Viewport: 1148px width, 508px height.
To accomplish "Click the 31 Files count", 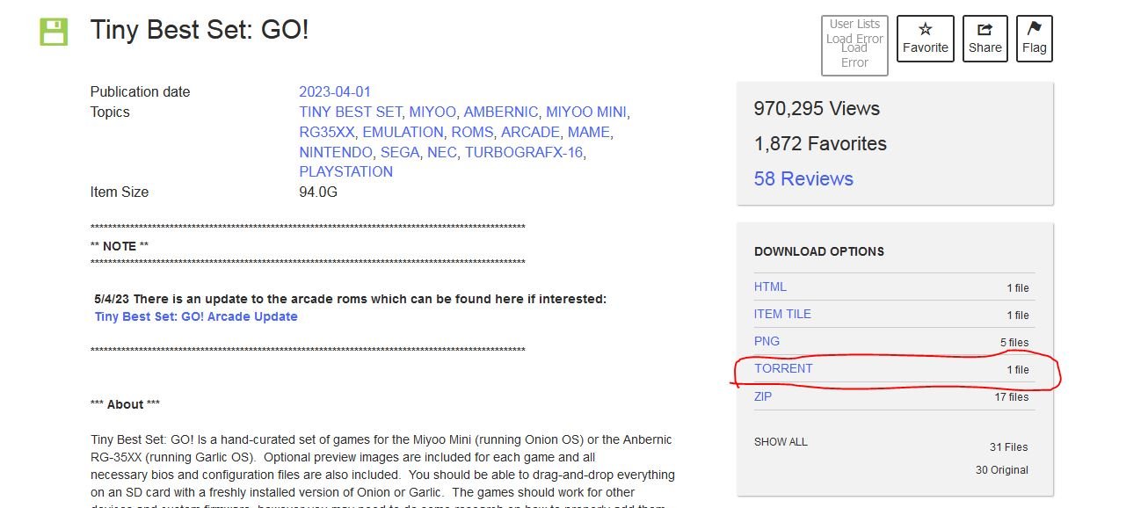I will [x=1007, y=446].
